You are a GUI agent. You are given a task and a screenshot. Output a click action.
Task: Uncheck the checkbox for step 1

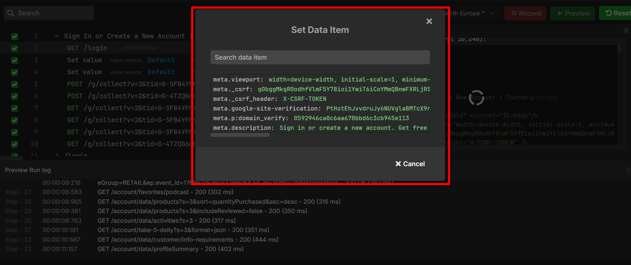point(14,36)
